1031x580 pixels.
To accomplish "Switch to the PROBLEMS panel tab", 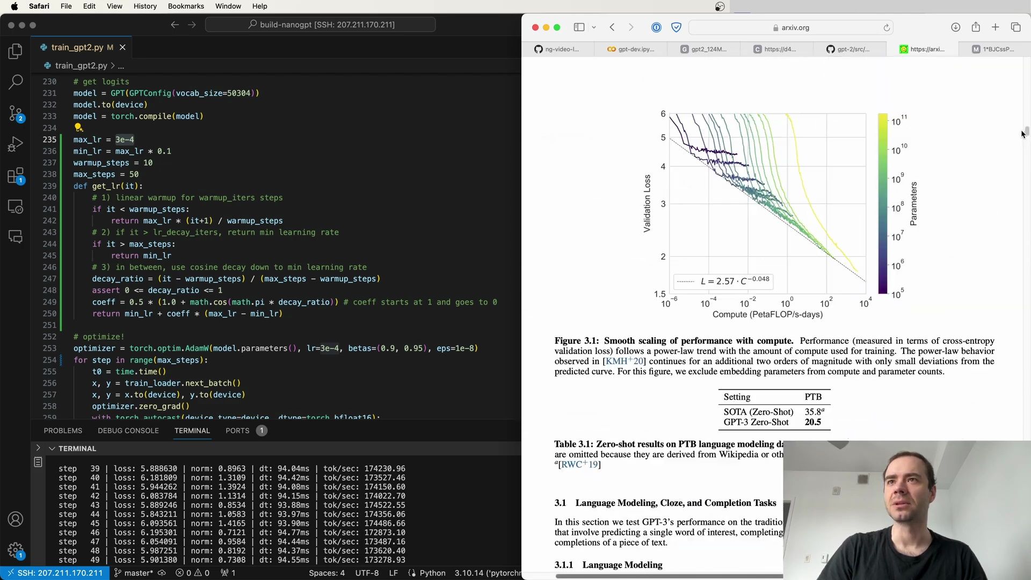I will pos(63,431).
